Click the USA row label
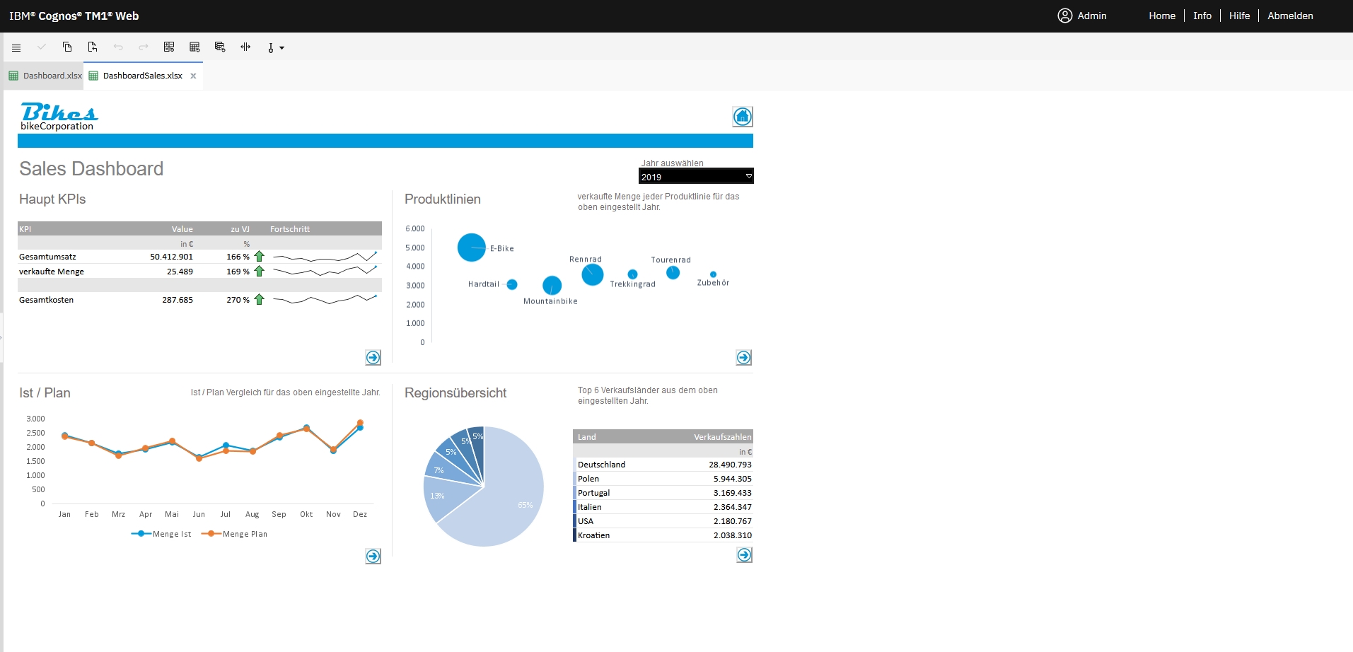This screenshot has width=1353, height=652. click(586, 521)
